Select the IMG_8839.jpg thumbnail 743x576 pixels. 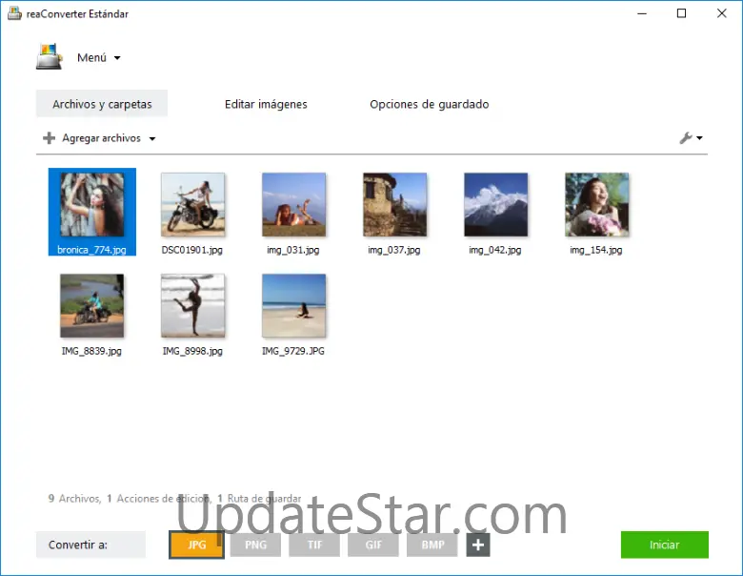[x=92, y=305]
